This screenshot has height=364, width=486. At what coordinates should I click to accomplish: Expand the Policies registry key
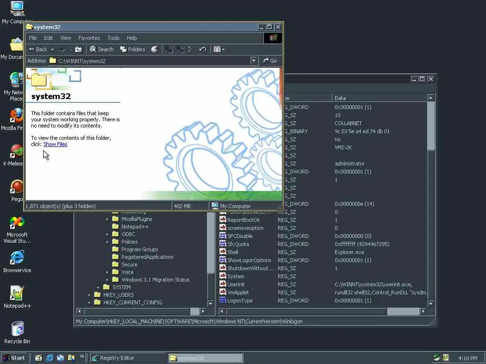point(107,242)
